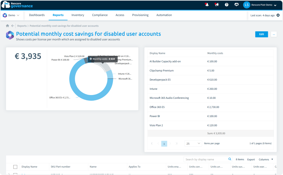Click the Office 365 E5 row
The image size is (283, 175).
coord(210,107)
